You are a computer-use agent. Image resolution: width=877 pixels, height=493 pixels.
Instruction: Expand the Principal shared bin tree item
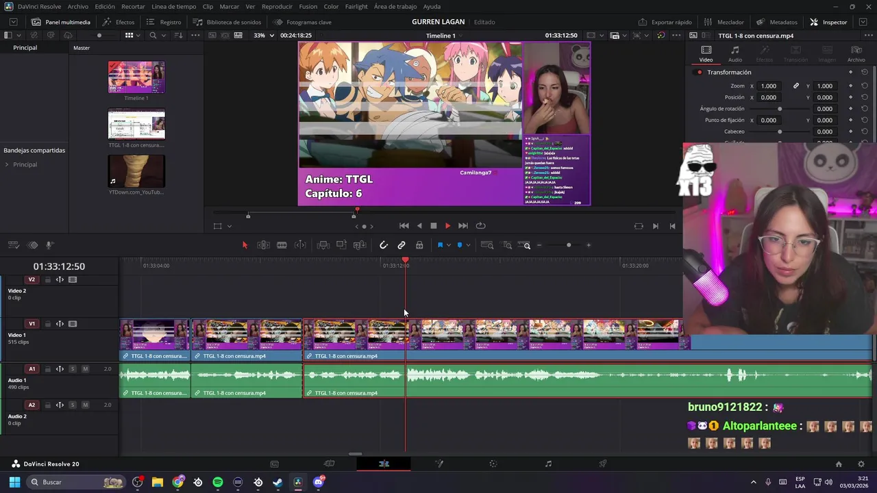(7, 165)
